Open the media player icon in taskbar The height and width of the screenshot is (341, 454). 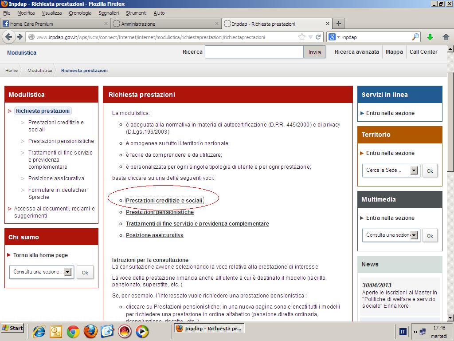tap(142, 331)
